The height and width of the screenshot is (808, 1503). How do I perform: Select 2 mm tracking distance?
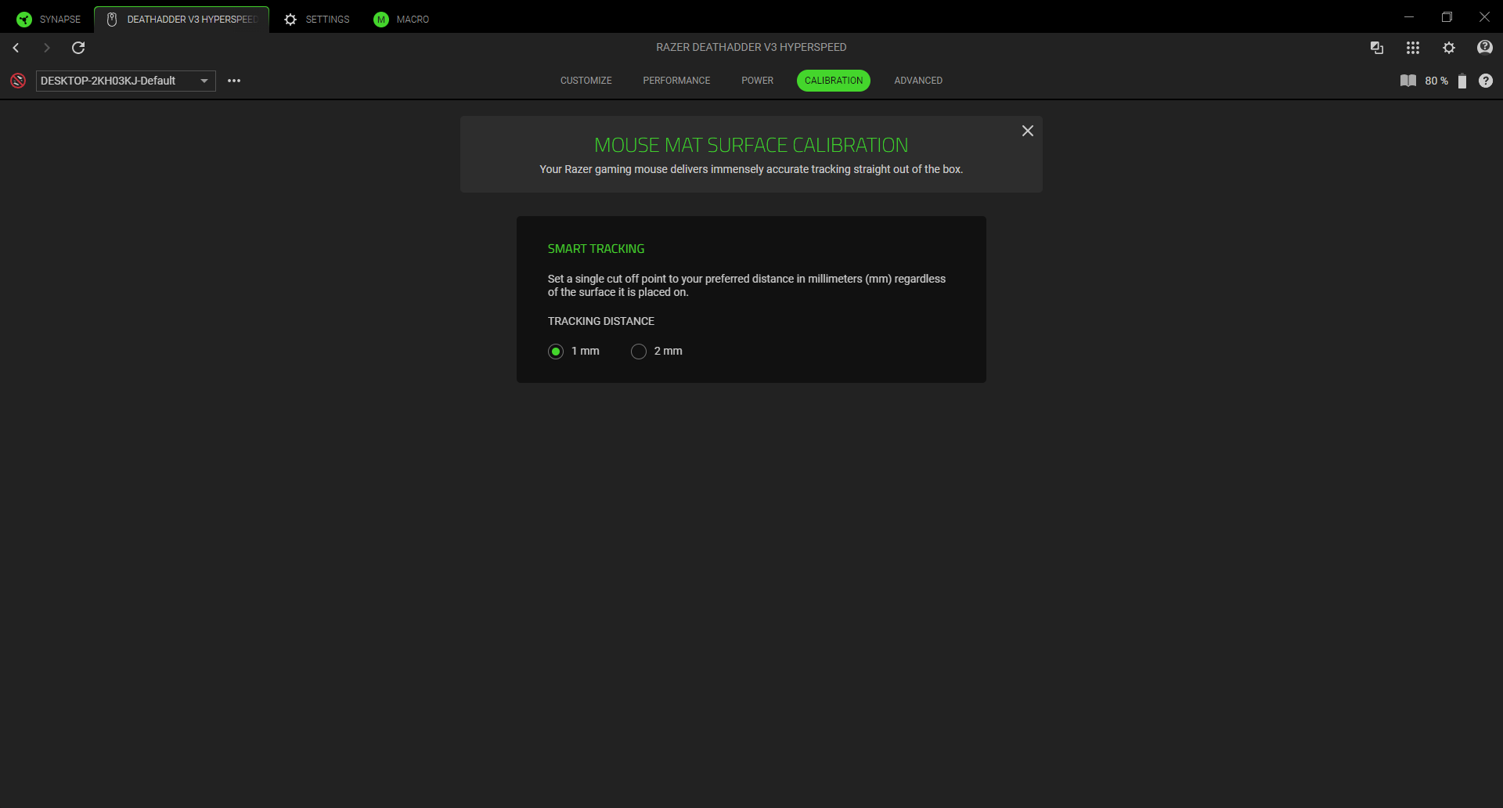pos(639,352)
